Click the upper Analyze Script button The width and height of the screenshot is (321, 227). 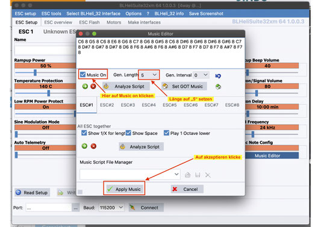coord(126,86)
